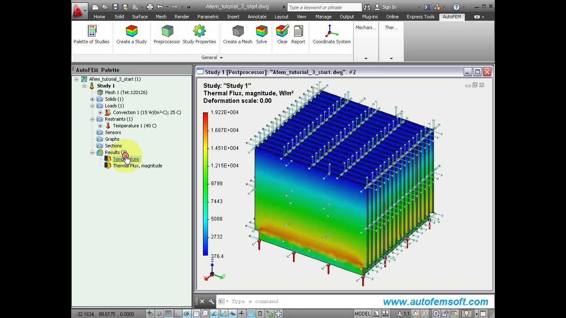Viewport: 566px width, 318px height.
Task: Click the Clear results icon
Action: click(x=282, y=31)
